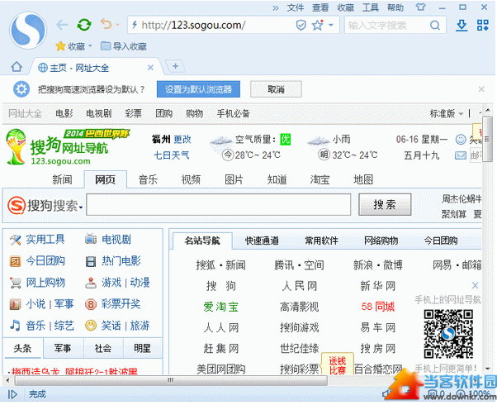Click the 今日团购 icon in left panel

(15, 261)
